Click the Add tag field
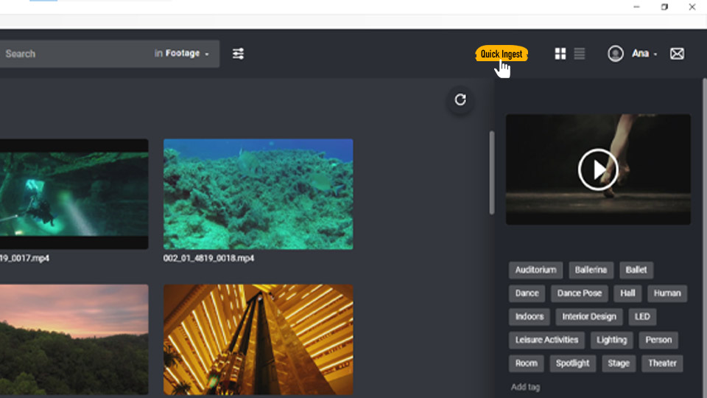The height and width of the screenshot is (398, 707). [525, 387]
